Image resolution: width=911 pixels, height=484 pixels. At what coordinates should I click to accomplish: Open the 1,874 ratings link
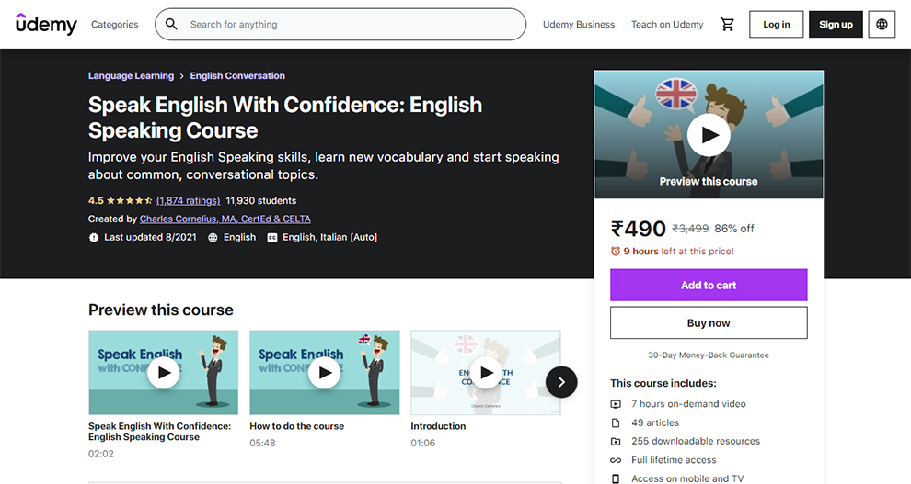pyautogui.click(x=189, y=200)
